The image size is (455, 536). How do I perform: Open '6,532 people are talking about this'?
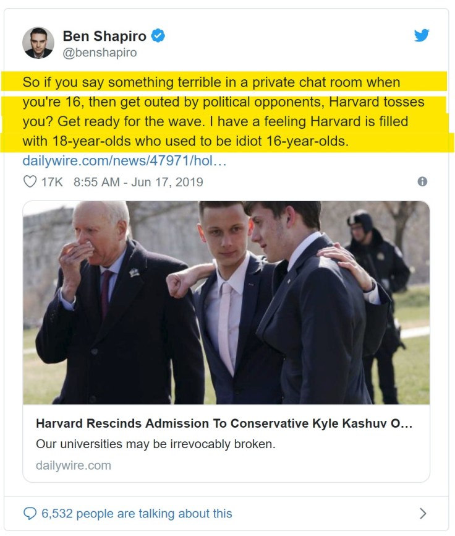point(137,513)
